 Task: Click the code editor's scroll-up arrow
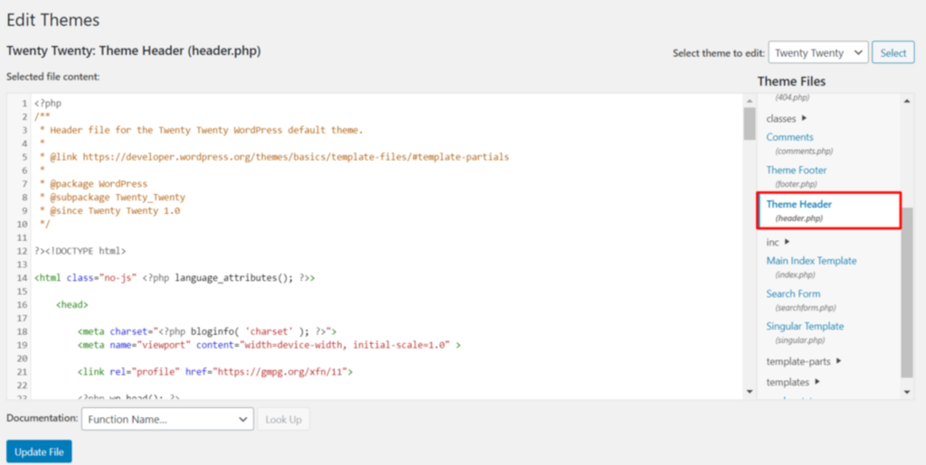tap(749, 98)
